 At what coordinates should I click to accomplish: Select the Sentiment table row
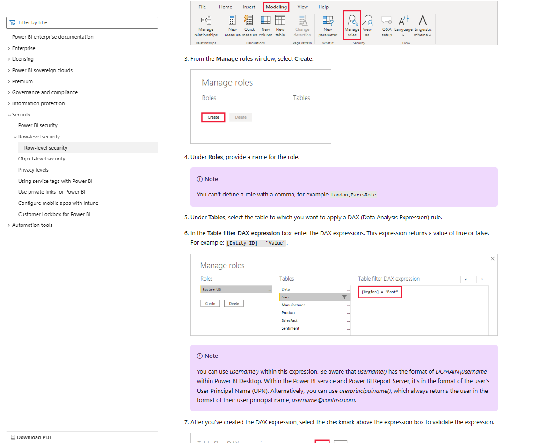coord(315,328)
